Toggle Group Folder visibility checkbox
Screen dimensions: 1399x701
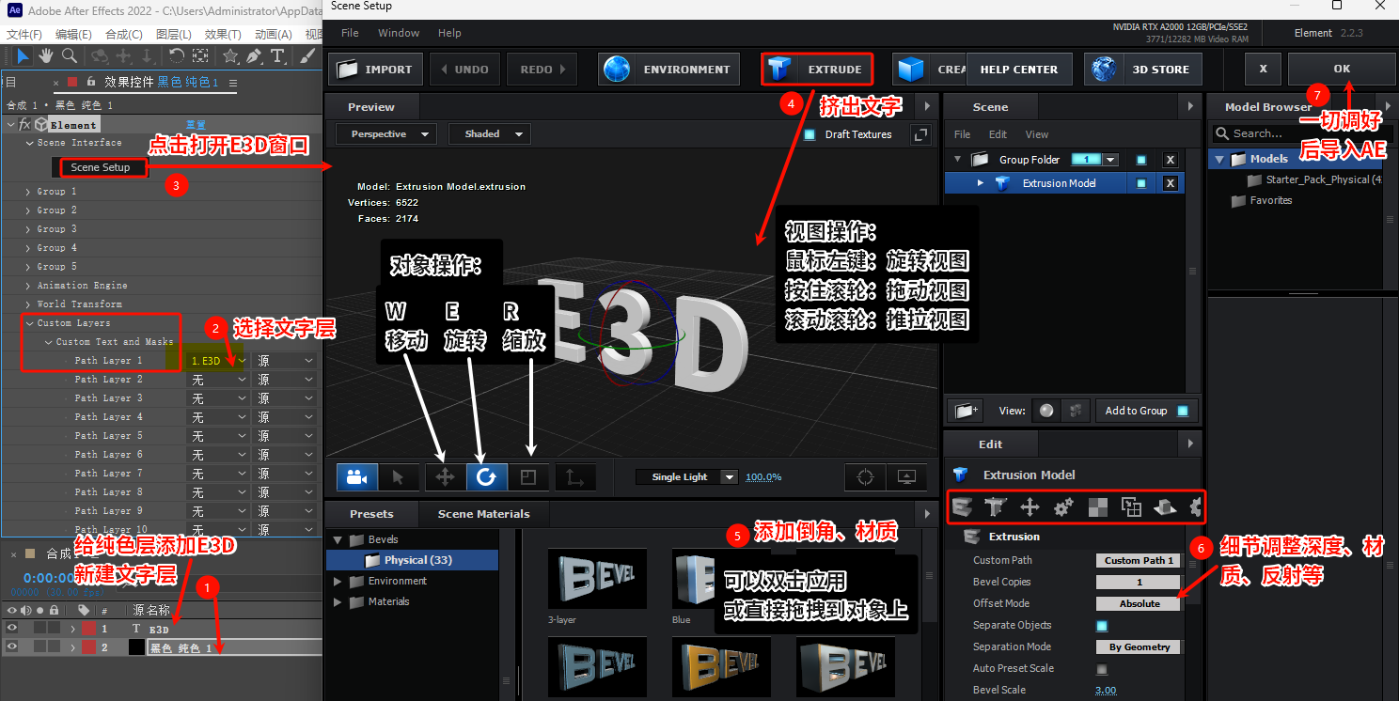pyautogui.click(x=1140, y=160)
